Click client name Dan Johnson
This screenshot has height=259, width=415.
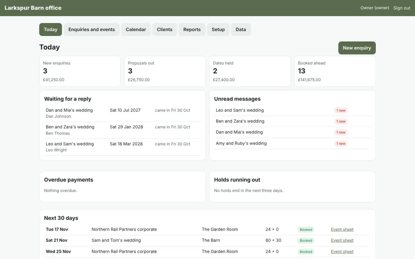pyautogui.click(x=58, y=116)
